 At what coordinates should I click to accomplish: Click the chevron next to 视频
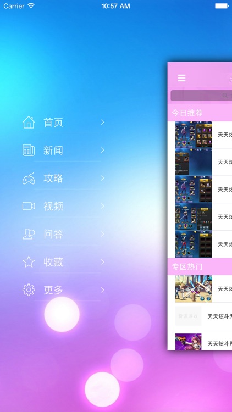[x=103, y=206]
